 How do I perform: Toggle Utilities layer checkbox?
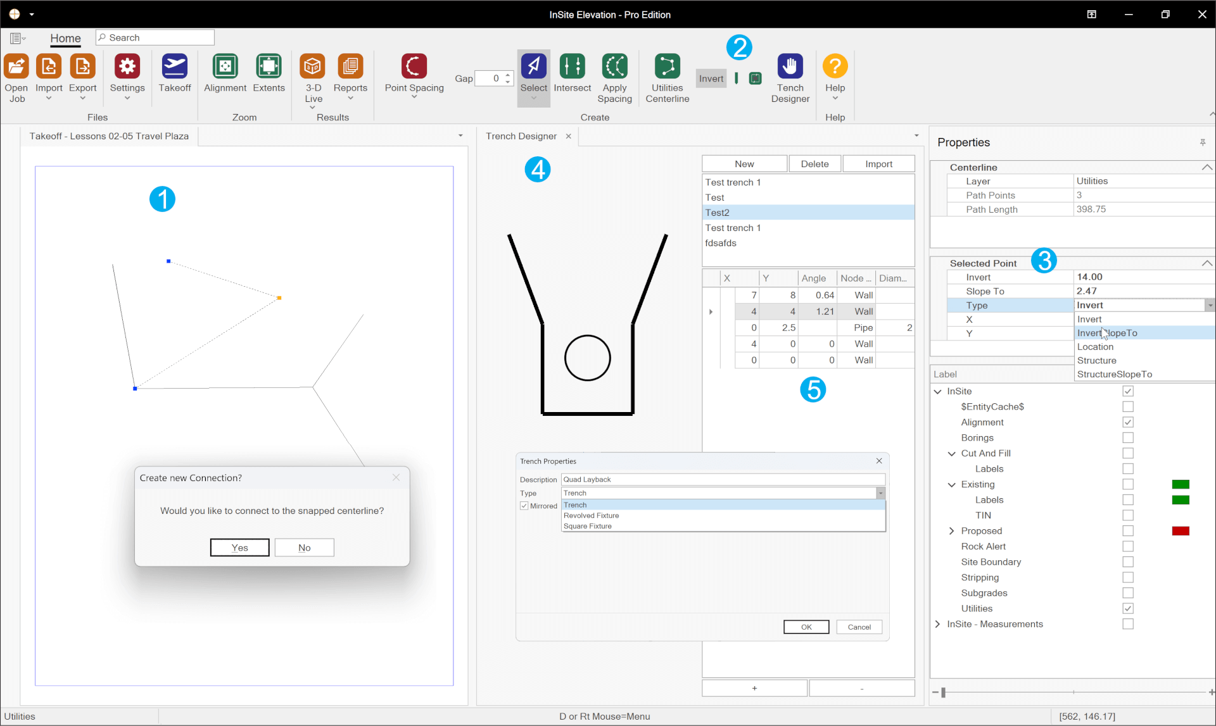[x=1128, y=608]
